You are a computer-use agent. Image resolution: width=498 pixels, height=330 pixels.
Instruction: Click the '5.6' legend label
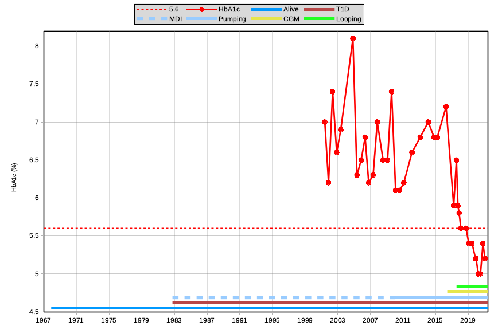tap(174, 10)
